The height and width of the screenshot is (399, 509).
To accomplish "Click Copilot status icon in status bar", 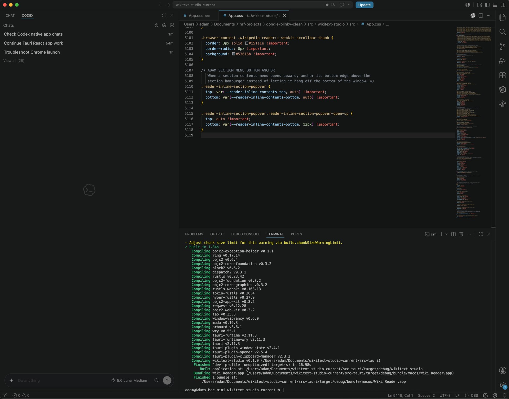I will 485,395.
